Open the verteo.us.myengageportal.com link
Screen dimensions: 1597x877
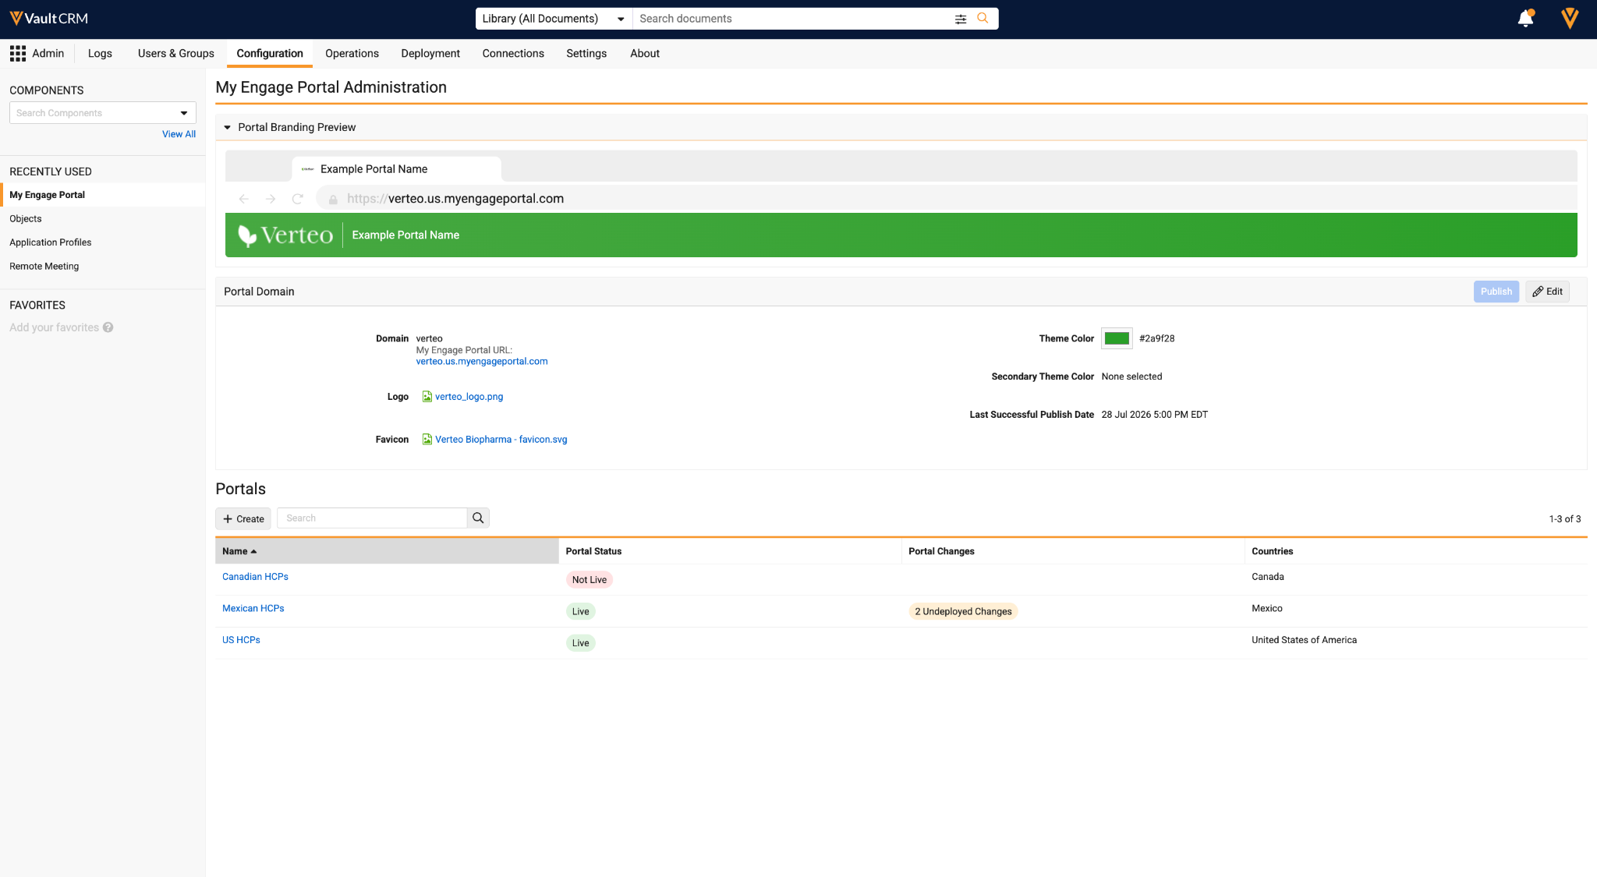point(482,361)
